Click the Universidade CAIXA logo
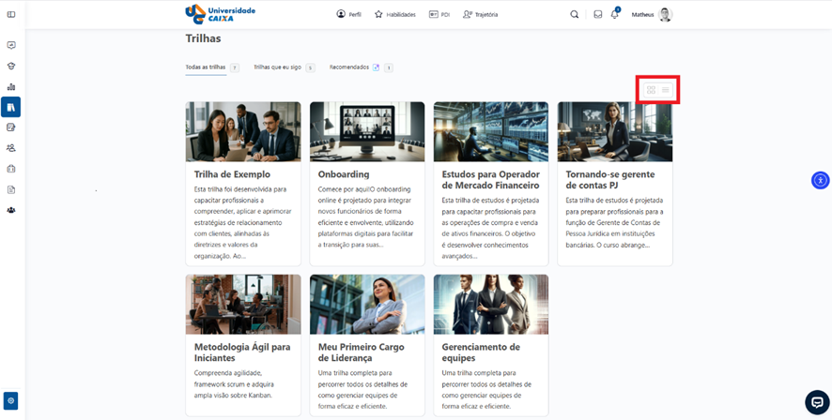The height and width of the screenshot is (420, 832). coord(221,14)
